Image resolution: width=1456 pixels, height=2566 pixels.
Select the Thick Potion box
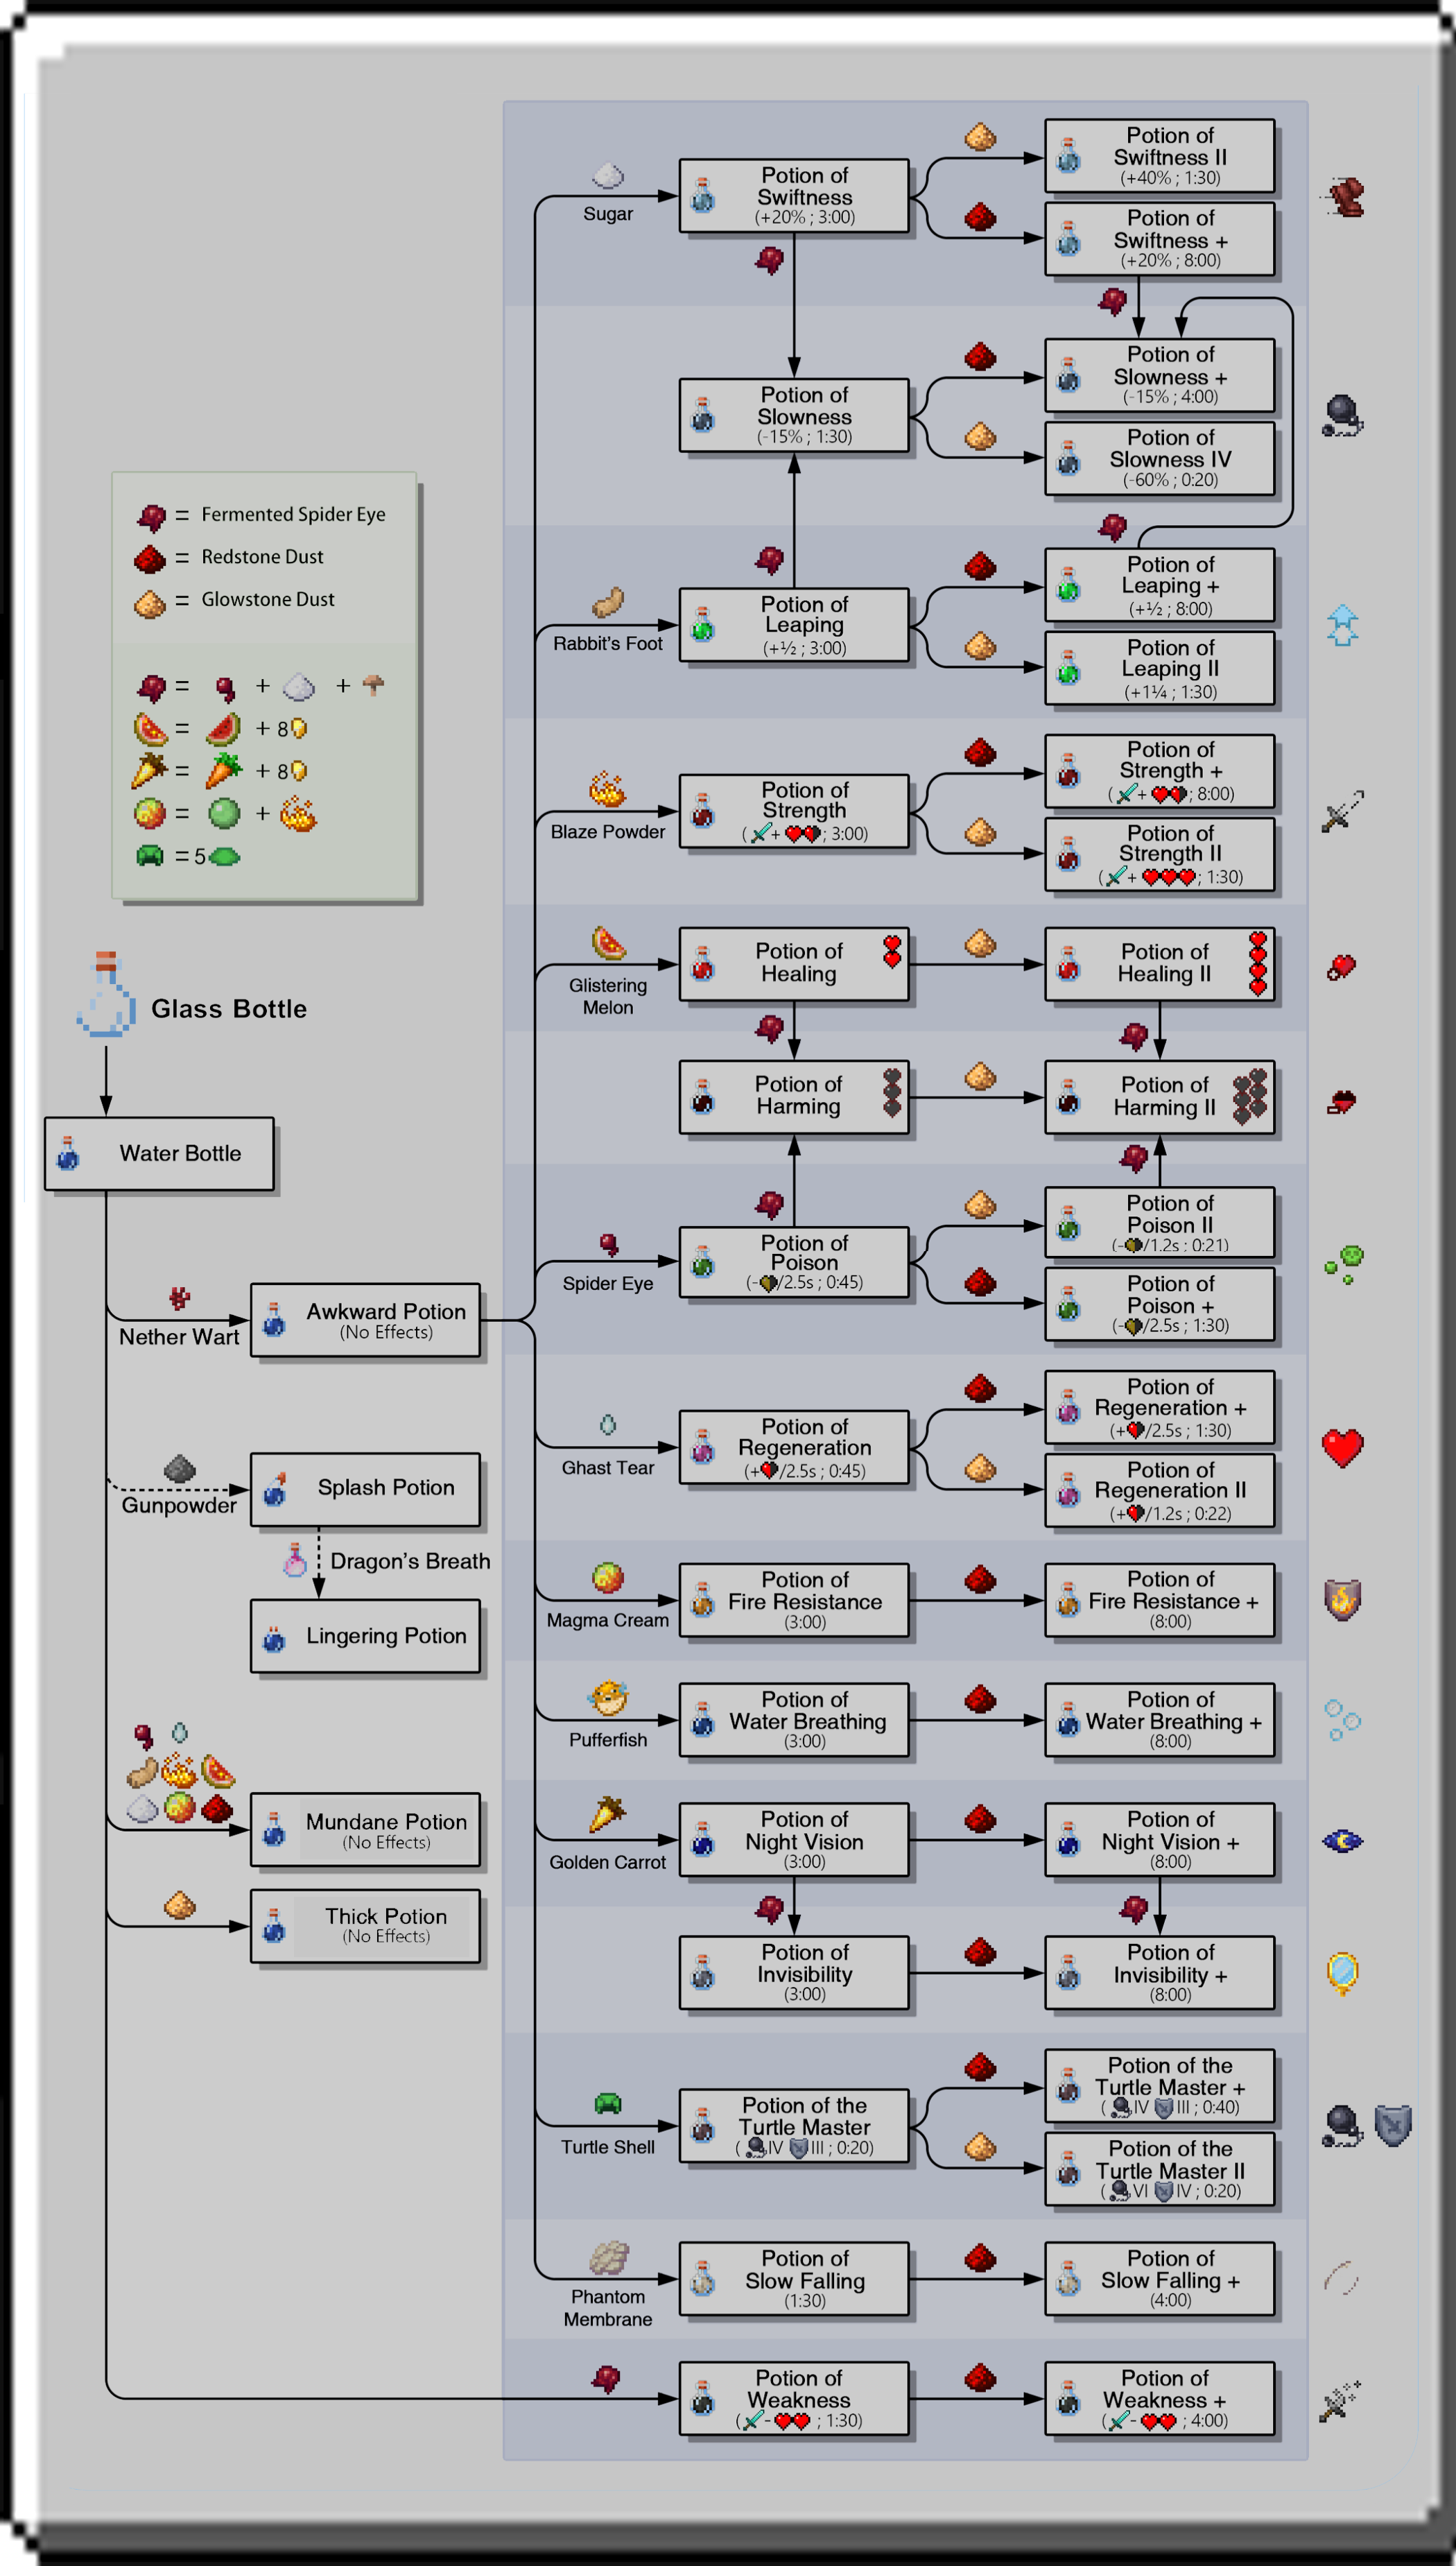(366, 1926)
